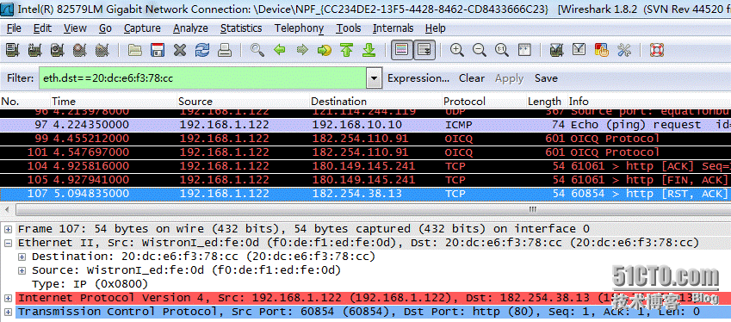Toggle packet list colorization
731x322 pixels.
[x=402, y=50]
